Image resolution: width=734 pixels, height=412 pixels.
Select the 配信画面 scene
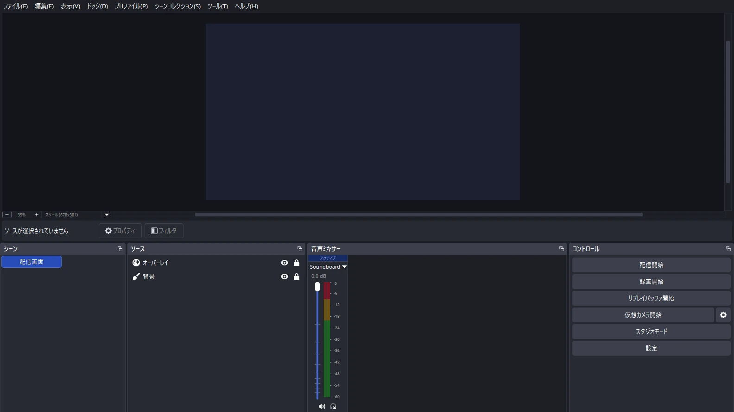32,262
